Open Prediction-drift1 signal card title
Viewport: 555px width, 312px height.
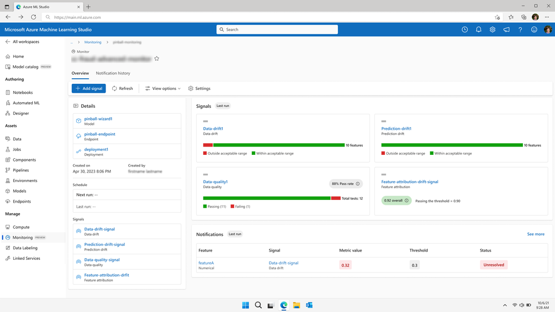pyautogui.click(x=396, y=128)
